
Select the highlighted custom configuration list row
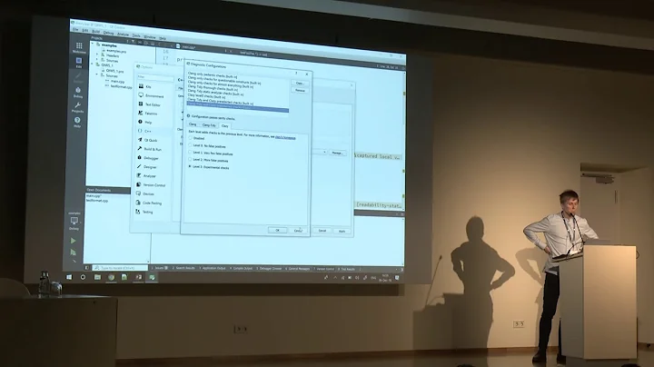238,108
